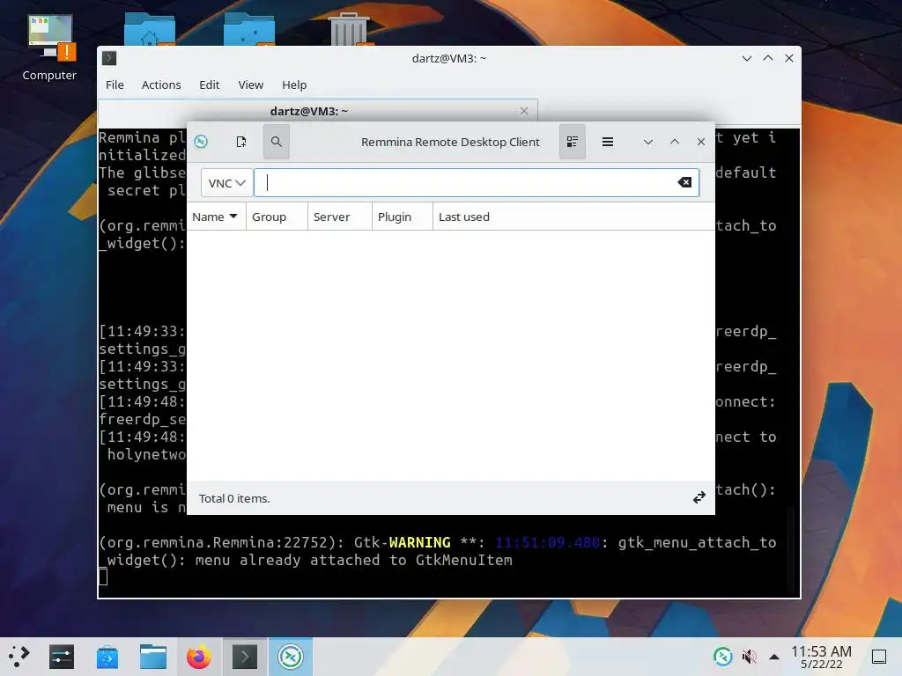Open the terminal View menu
Viewport: 902px width, 676px height.
click(x=251, y=84)
